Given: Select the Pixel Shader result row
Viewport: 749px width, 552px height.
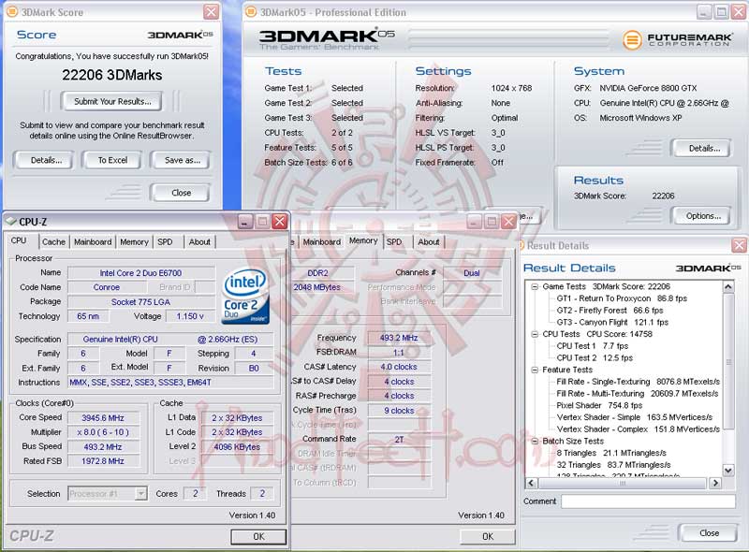Looking at the screenshot, I should 599,405.
